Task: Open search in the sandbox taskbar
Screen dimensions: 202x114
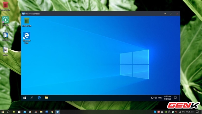Action: coord(32,98)
